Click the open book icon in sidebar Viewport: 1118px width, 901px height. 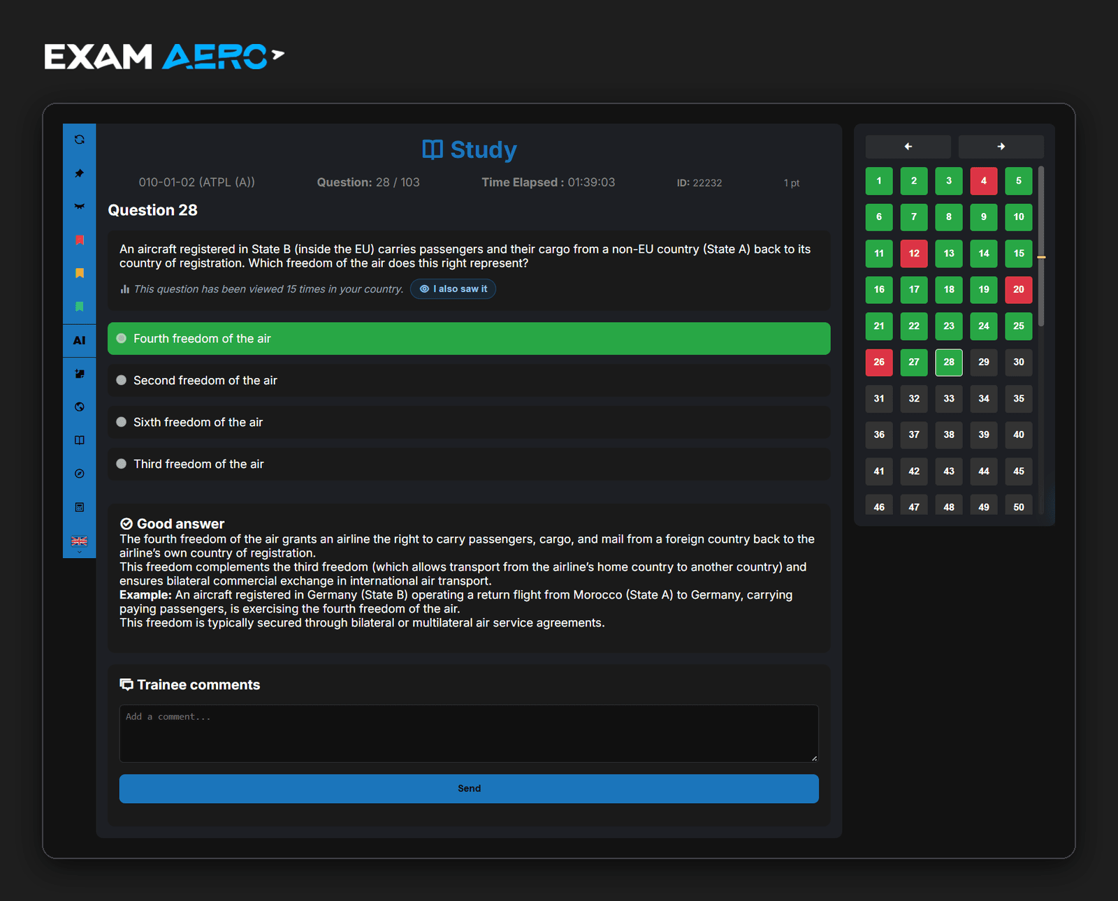click(80, 440)
